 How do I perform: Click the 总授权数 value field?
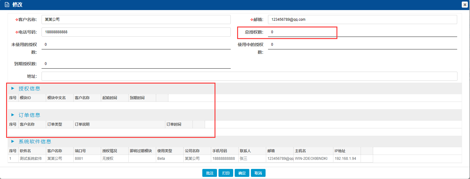tap(362, 32)
